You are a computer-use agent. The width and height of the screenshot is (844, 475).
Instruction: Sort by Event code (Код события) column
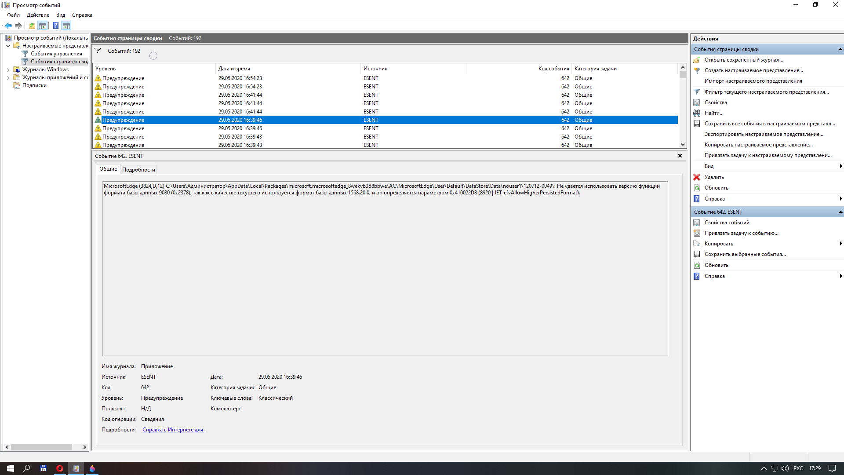[x=519, y=69]
